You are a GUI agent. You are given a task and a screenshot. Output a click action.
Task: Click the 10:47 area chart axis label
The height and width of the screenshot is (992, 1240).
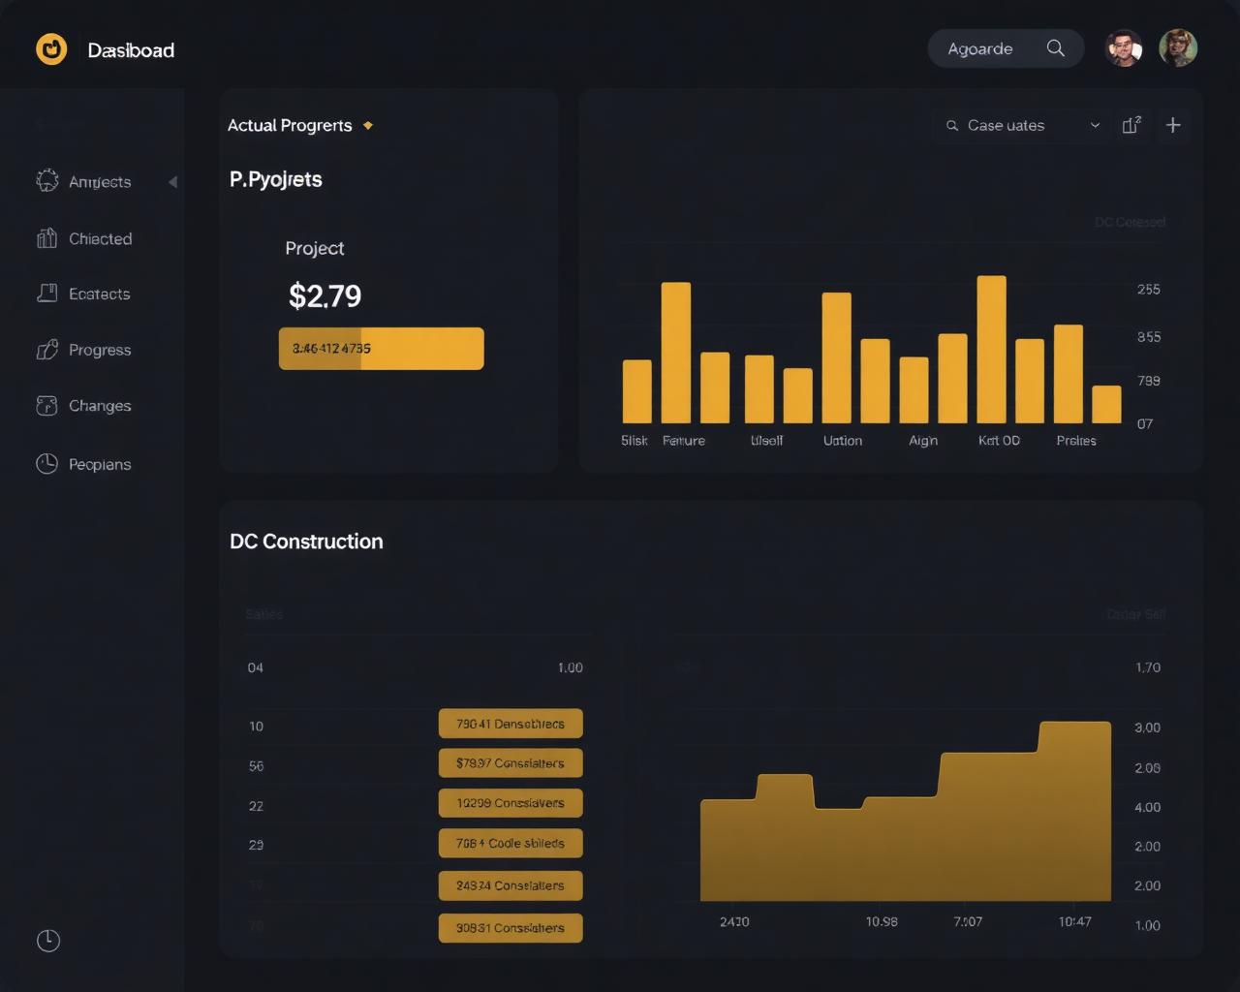(1074, 921)
